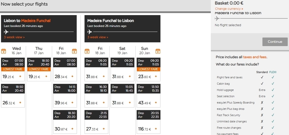Choose the Wed 18:50 flight at 26.32 €
Viewport: 289px width, 135px height.
click(x=13, y=96)
